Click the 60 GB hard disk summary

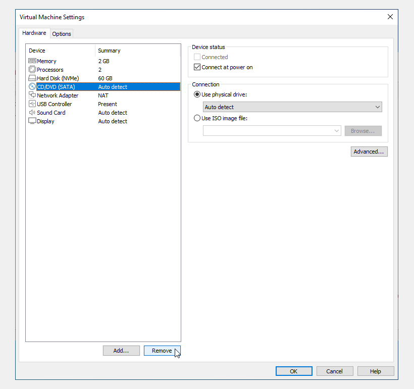pos(105,78)
